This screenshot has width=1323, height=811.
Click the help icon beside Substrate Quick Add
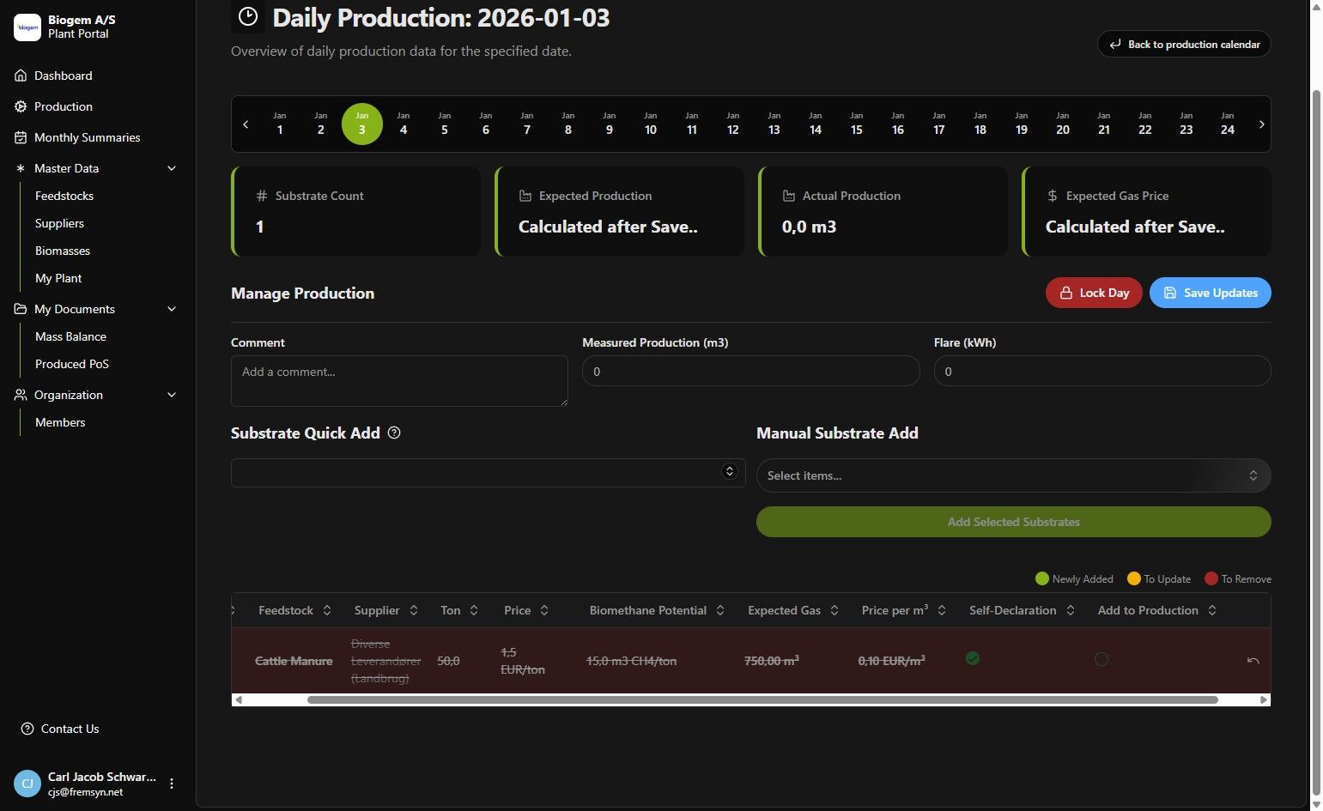coord(394,433)
